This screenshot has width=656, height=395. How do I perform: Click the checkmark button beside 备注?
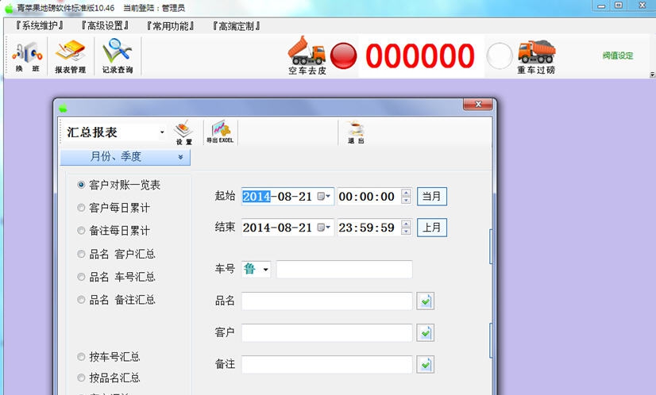click(x=426, y=365)
